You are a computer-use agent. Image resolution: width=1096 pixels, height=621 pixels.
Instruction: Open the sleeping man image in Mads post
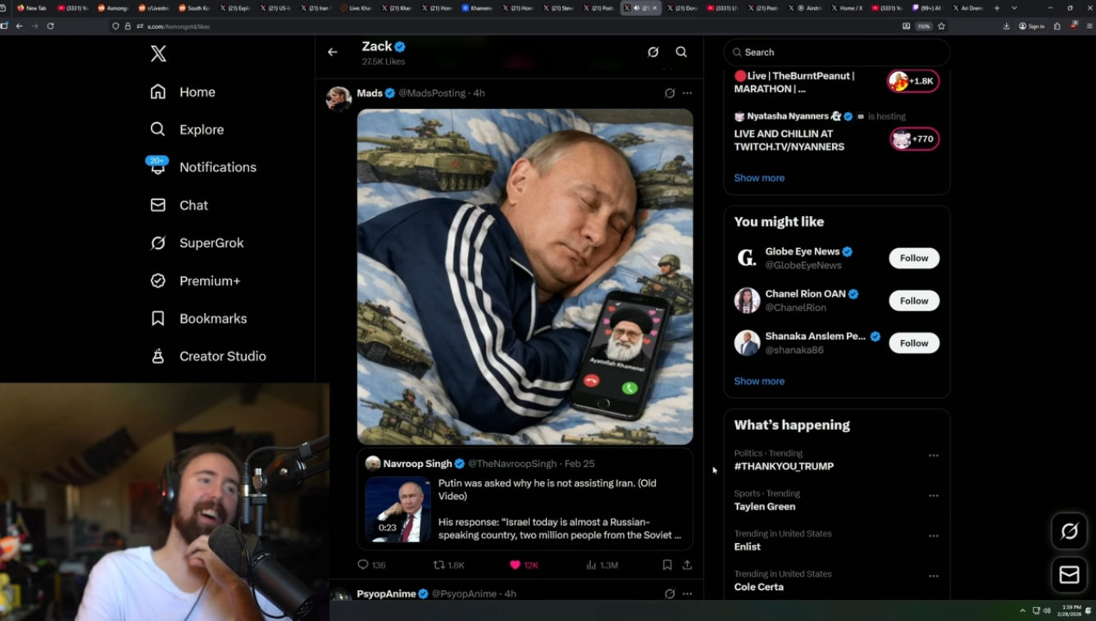(x=525, y=277)
